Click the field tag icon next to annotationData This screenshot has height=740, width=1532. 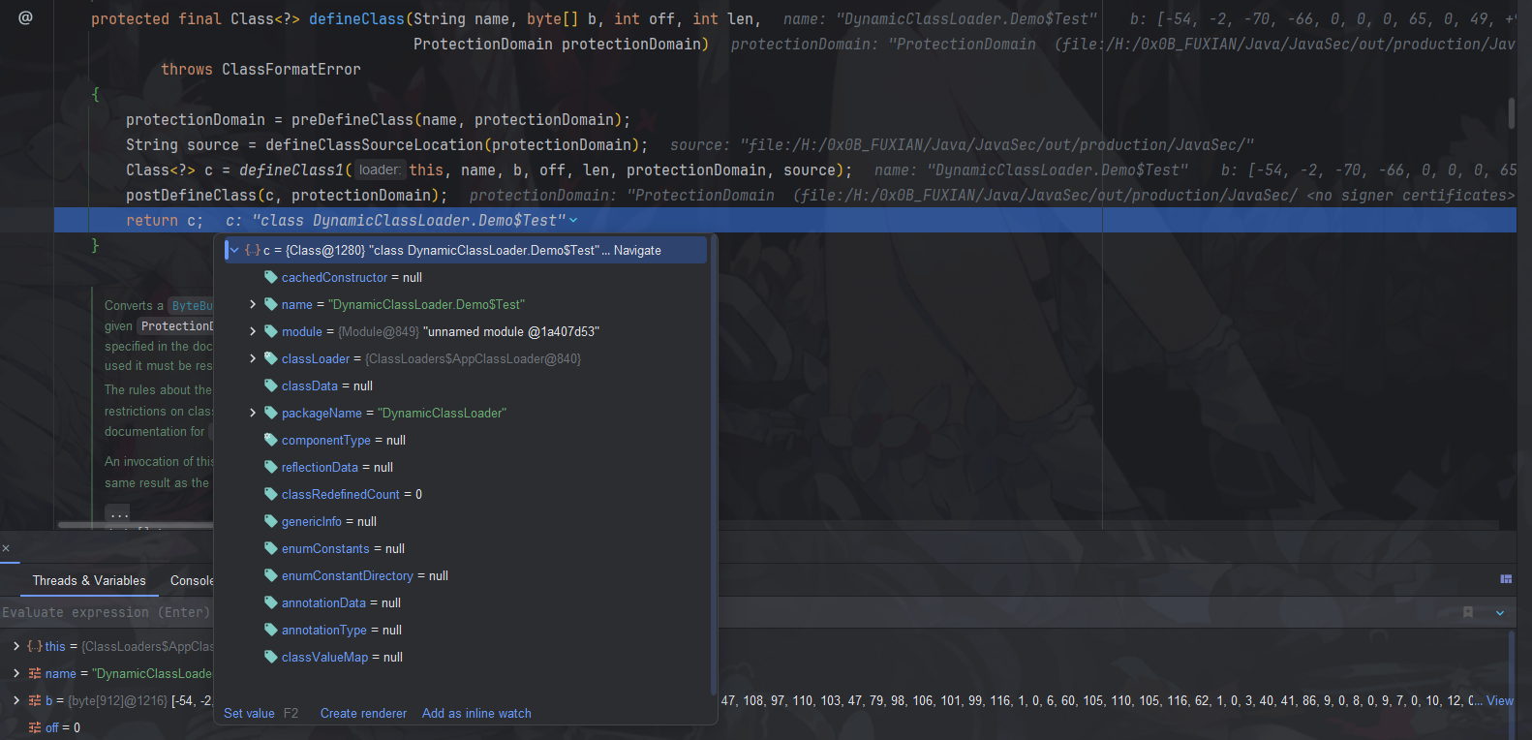pyautogui.click(x=271, y=602)
